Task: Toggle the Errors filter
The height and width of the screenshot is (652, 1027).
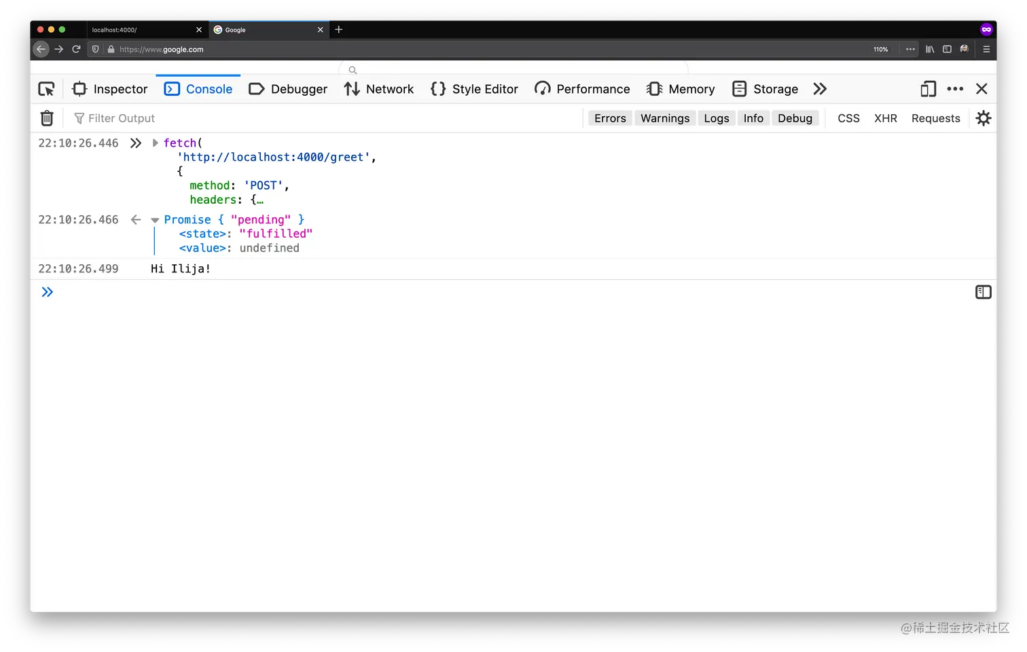Action: (610, 118)
